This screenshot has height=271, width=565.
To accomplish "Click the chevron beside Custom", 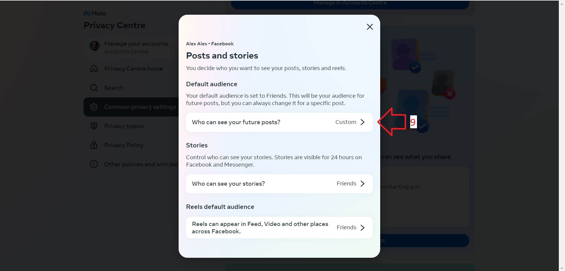I will point(363,122).
